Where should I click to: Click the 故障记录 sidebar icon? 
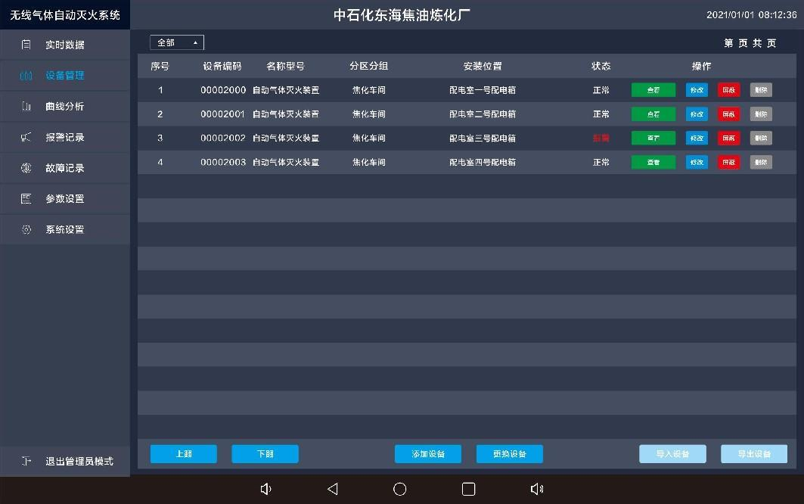(x=26, y=168)
